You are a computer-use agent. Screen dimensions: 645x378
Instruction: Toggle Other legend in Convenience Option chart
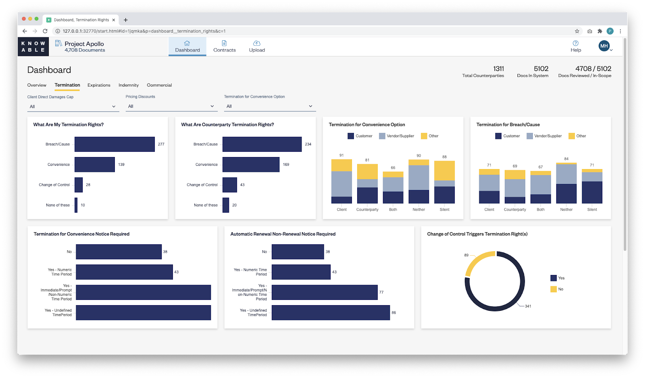point(429,136)
